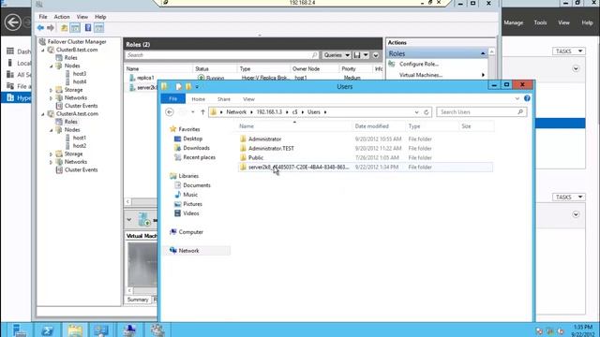Click the Explorer up-one-level arrow
The width and height of the screenshot is (600, 337).
[x=202, y=112]
